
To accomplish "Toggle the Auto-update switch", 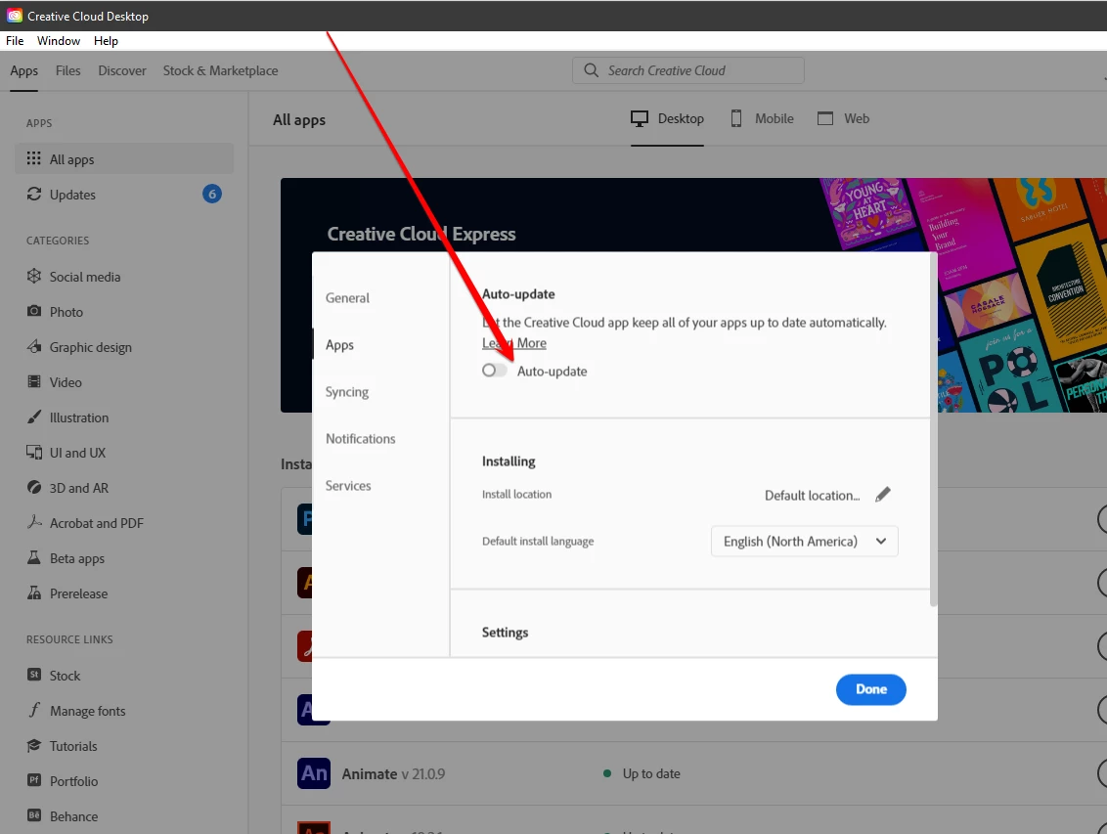I will [x=494, y=371].
